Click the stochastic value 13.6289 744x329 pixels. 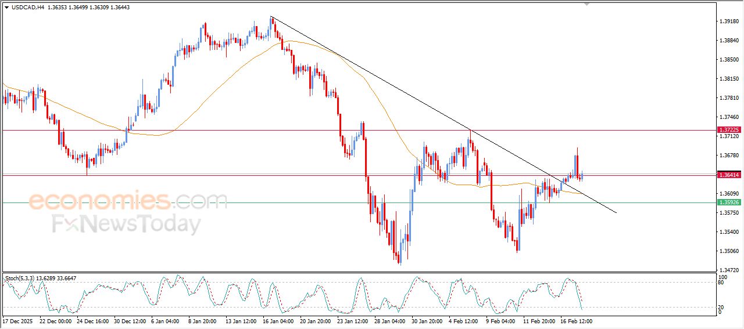(x=45, y=279)
